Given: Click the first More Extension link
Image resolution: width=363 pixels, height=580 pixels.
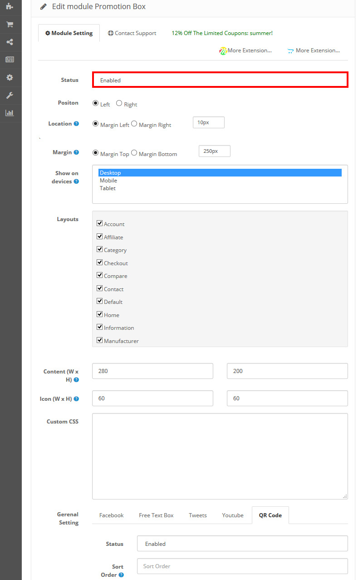Looking at the screenshot, I should [x=245, y=50].
